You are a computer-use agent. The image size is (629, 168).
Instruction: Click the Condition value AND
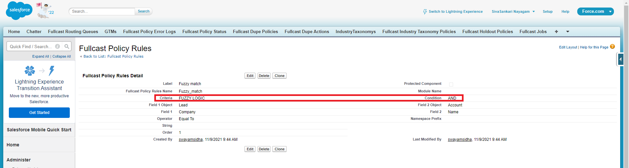tap(452, 98)
